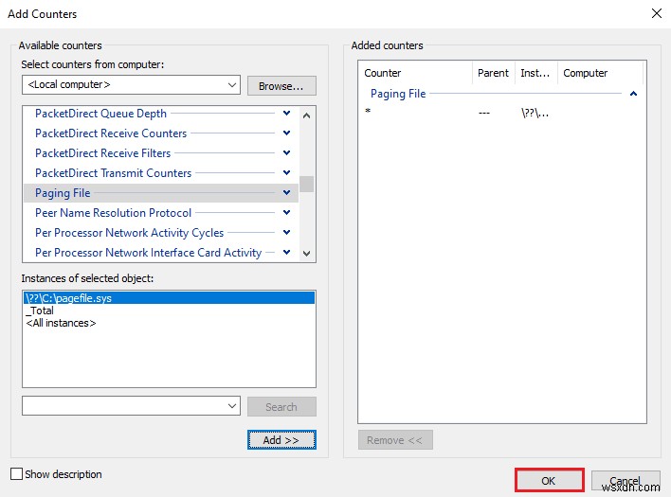Close the Add Counters dialog
This screenshot has height=497, width=671.
pos(657,13)
